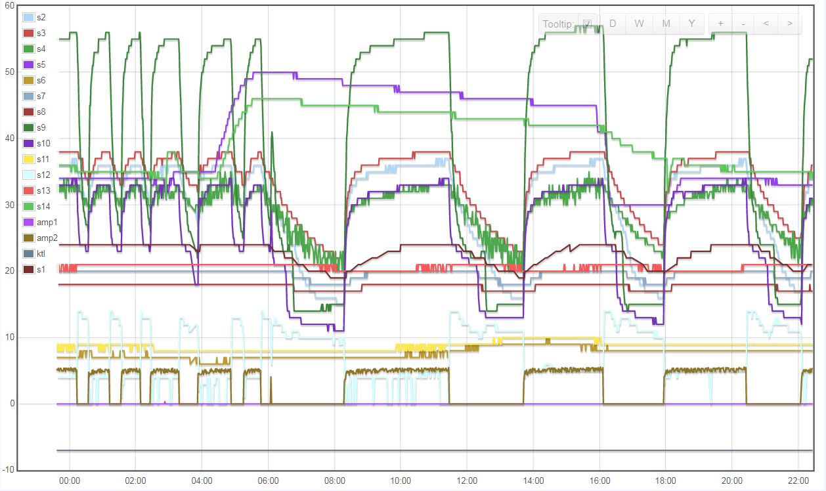
Task: Zoom out with the minus button
Action: click(x=743, y=24)
